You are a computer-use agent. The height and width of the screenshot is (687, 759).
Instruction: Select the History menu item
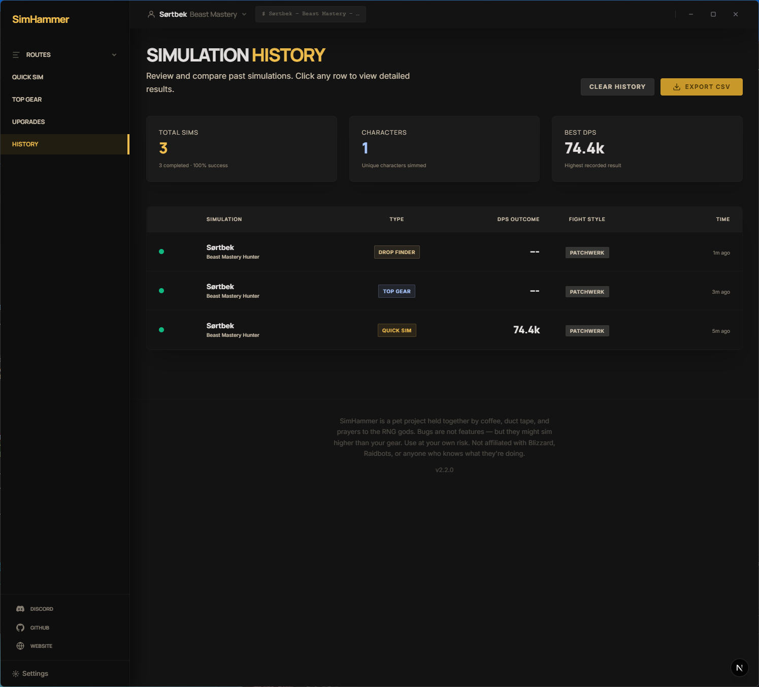tap(25, 144)
